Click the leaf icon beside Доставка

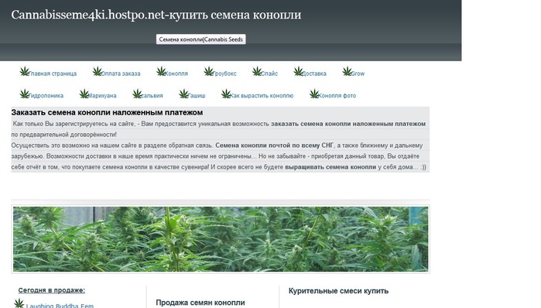[x=299, y=71]
